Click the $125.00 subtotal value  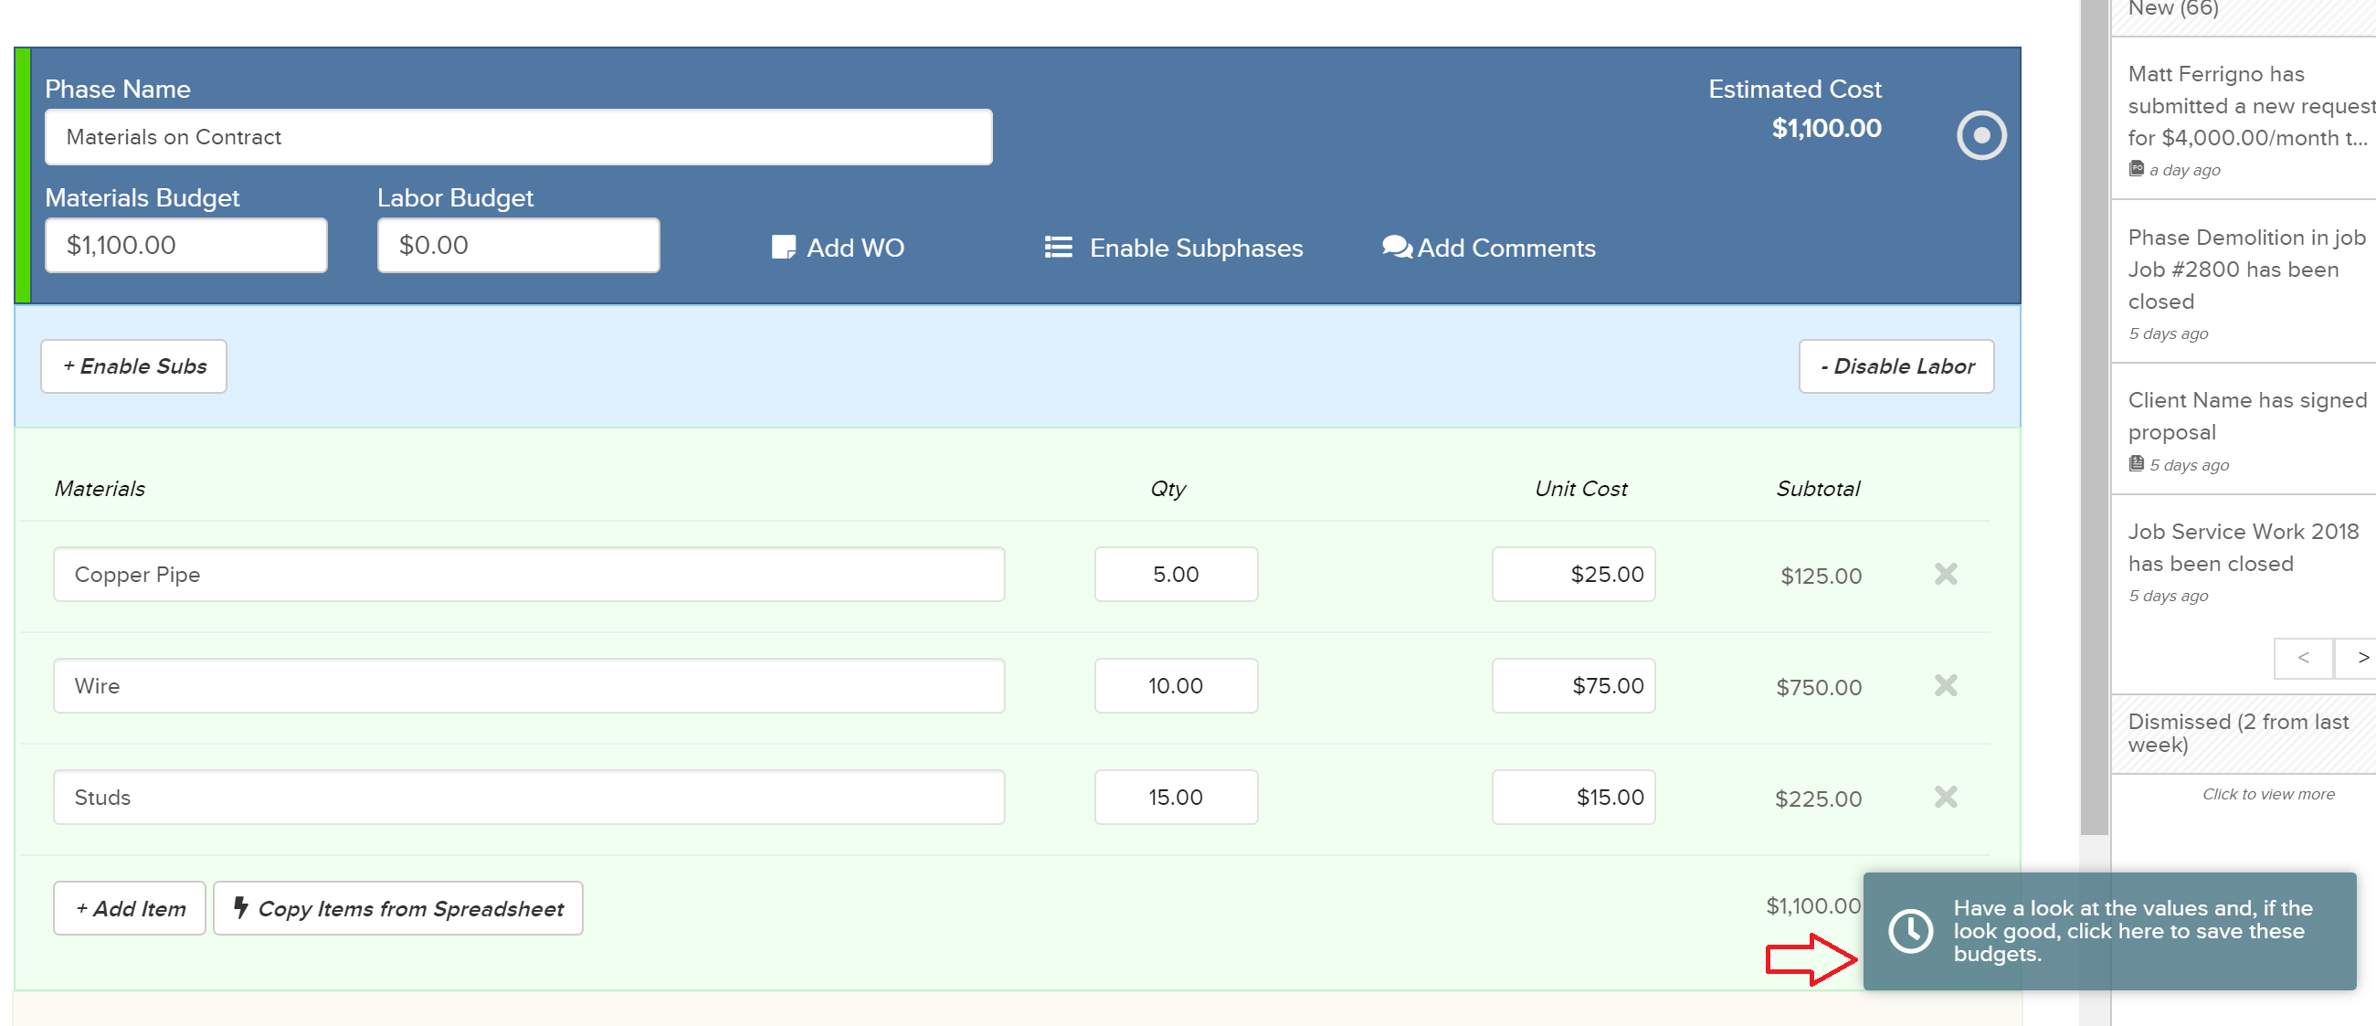[1821, 576]
